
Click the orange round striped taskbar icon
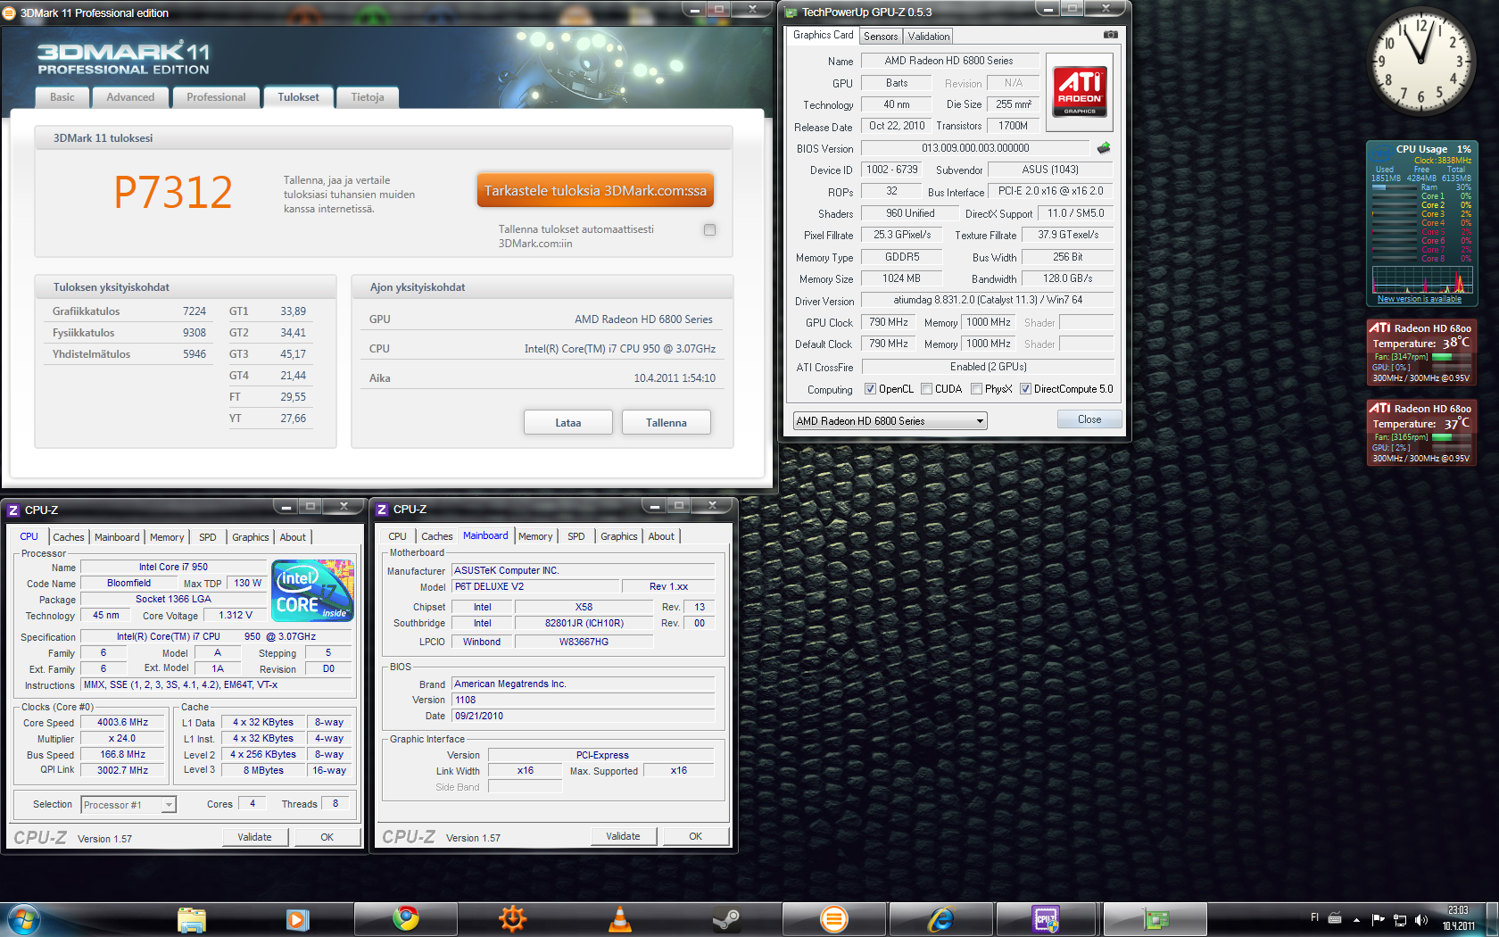point(834,919)
